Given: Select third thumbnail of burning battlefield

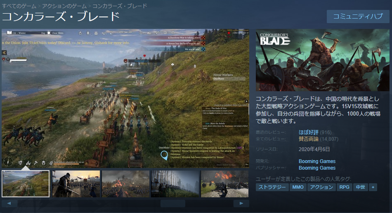Looking at the screenshot, I should pos(125,184).
